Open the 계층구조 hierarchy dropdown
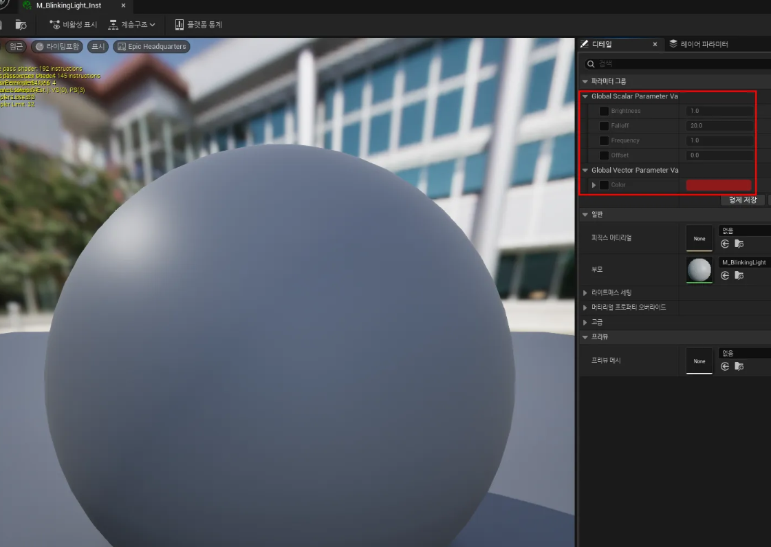The image size is (771, 547). [x=132, y=25]
